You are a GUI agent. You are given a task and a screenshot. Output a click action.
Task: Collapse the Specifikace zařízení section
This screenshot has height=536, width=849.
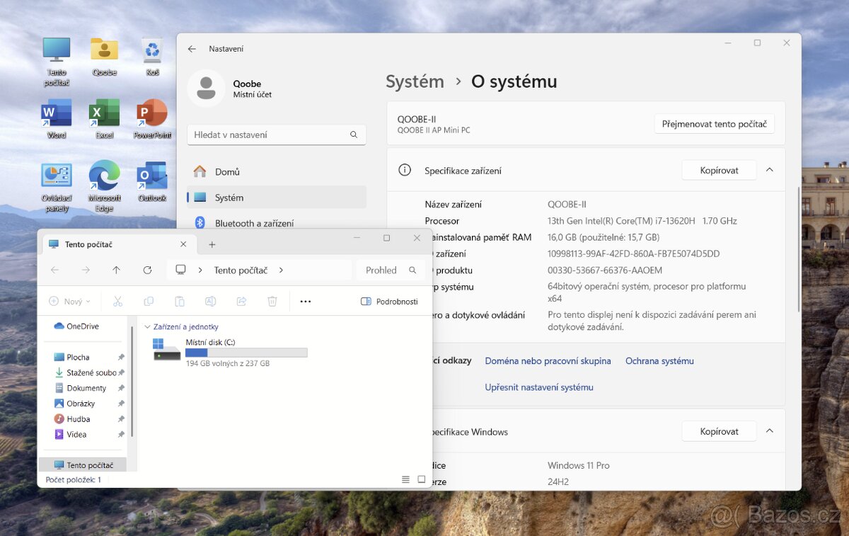(x=769, y=170)
